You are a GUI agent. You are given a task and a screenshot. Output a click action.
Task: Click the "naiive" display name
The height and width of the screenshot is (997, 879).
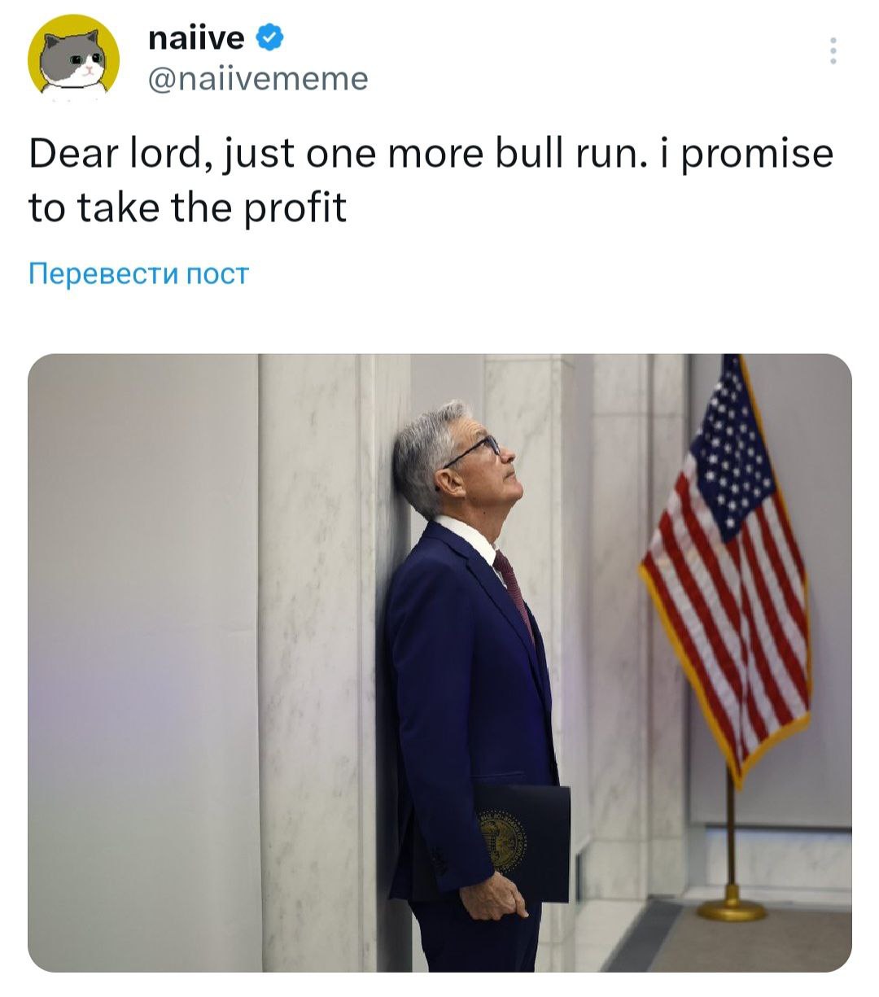[x=196, y=37]
